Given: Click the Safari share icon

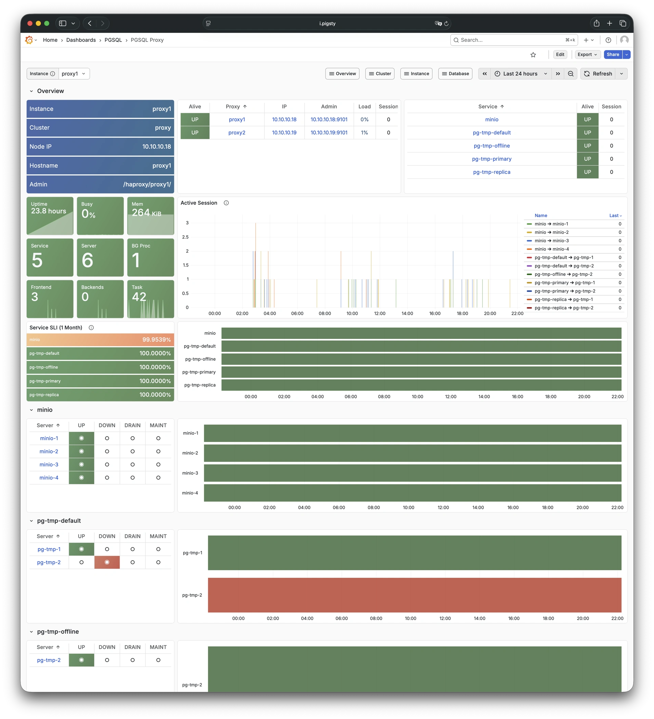Looking at the screenshot, I should (596, 23).
